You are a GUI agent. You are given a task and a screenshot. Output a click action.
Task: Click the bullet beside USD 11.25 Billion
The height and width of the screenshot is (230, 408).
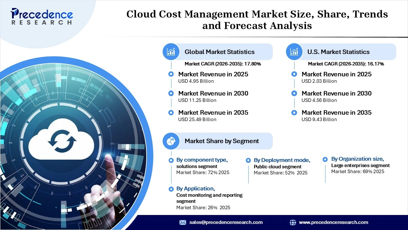point(171,93)
